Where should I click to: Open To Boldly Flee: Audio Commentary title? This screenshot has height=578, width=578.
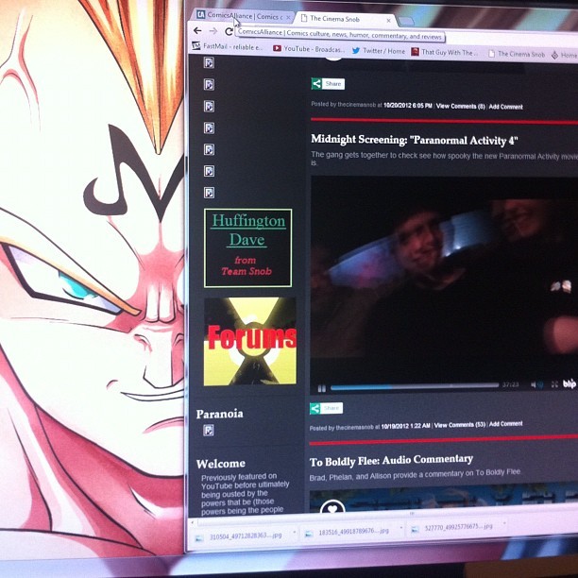(x=391, y=460)
